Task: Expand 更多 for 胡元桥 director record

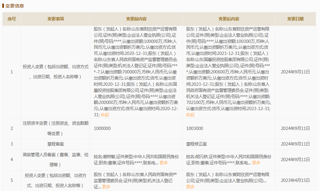Action: click(x=256, y=163)
